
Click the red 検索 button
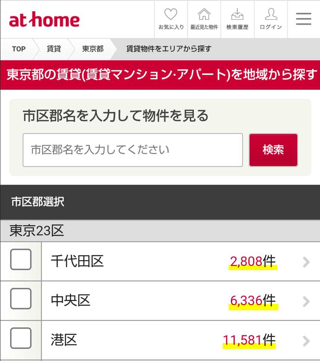[x=273, y=150]
